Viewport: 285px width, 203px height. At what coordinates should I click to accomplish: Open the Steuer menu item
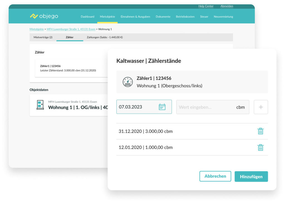pyautogui.click(x=204, y=17)
